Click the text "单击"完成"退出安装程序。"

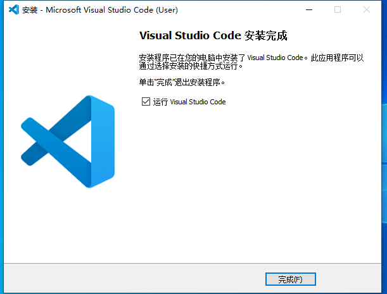(x=182, y=82)
